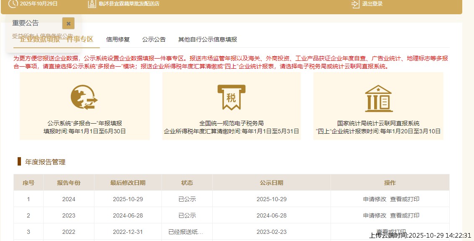474x241 pixels.
Task: Click 申请修改 for the 2023 report
Action: pos(375,215)
